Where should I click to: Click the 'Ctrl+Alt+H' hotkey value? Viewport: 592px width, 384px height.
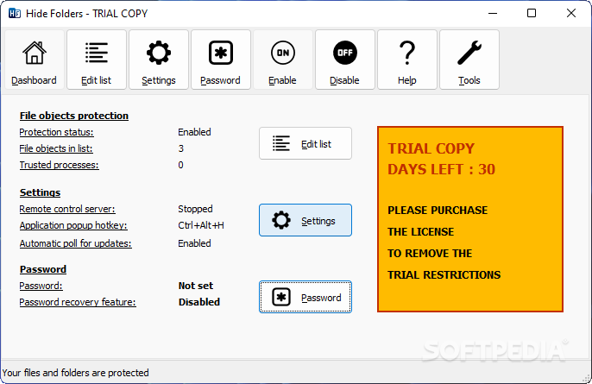coord(201,225)
